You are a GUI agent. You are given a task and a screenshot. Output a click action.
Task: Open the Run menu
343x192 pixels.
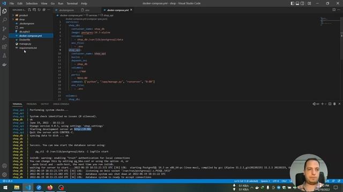61,4
